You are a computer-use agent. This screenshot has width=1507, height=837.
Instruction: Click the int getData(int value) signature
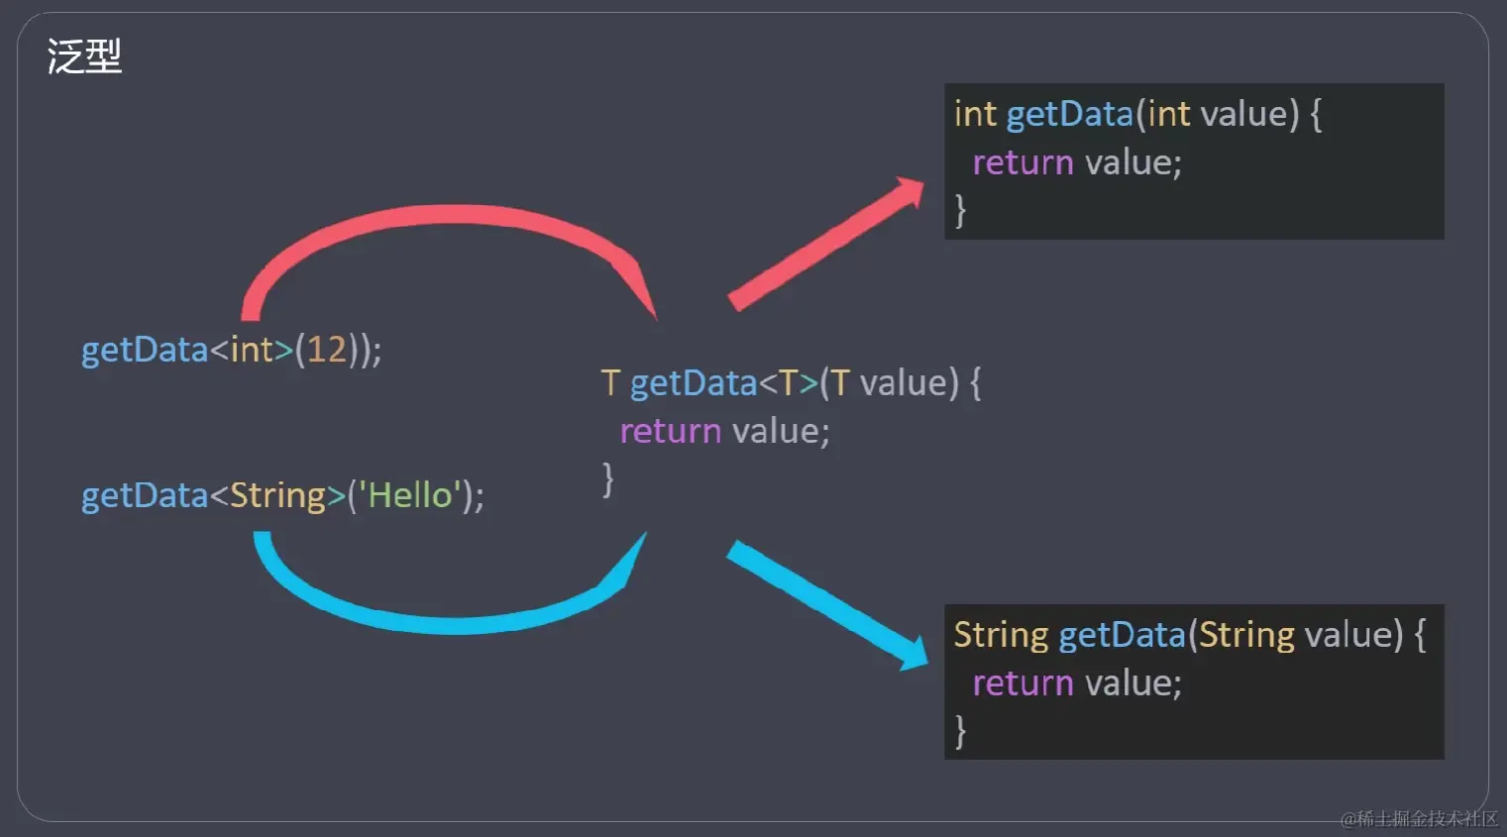(x=1136, y=115)
